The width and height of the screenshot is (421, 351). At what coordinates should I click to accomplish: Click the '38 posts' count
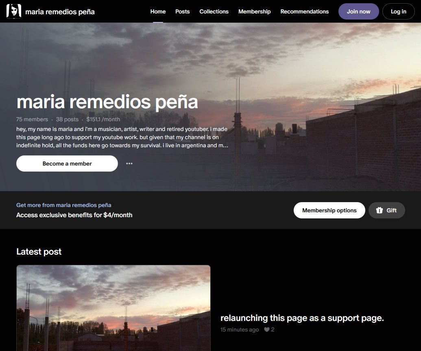(67, 119)
